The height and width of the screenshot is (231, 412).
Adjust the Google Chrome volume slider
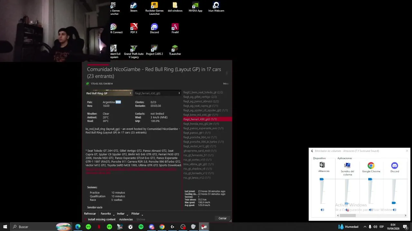click(x=370, y=179)
